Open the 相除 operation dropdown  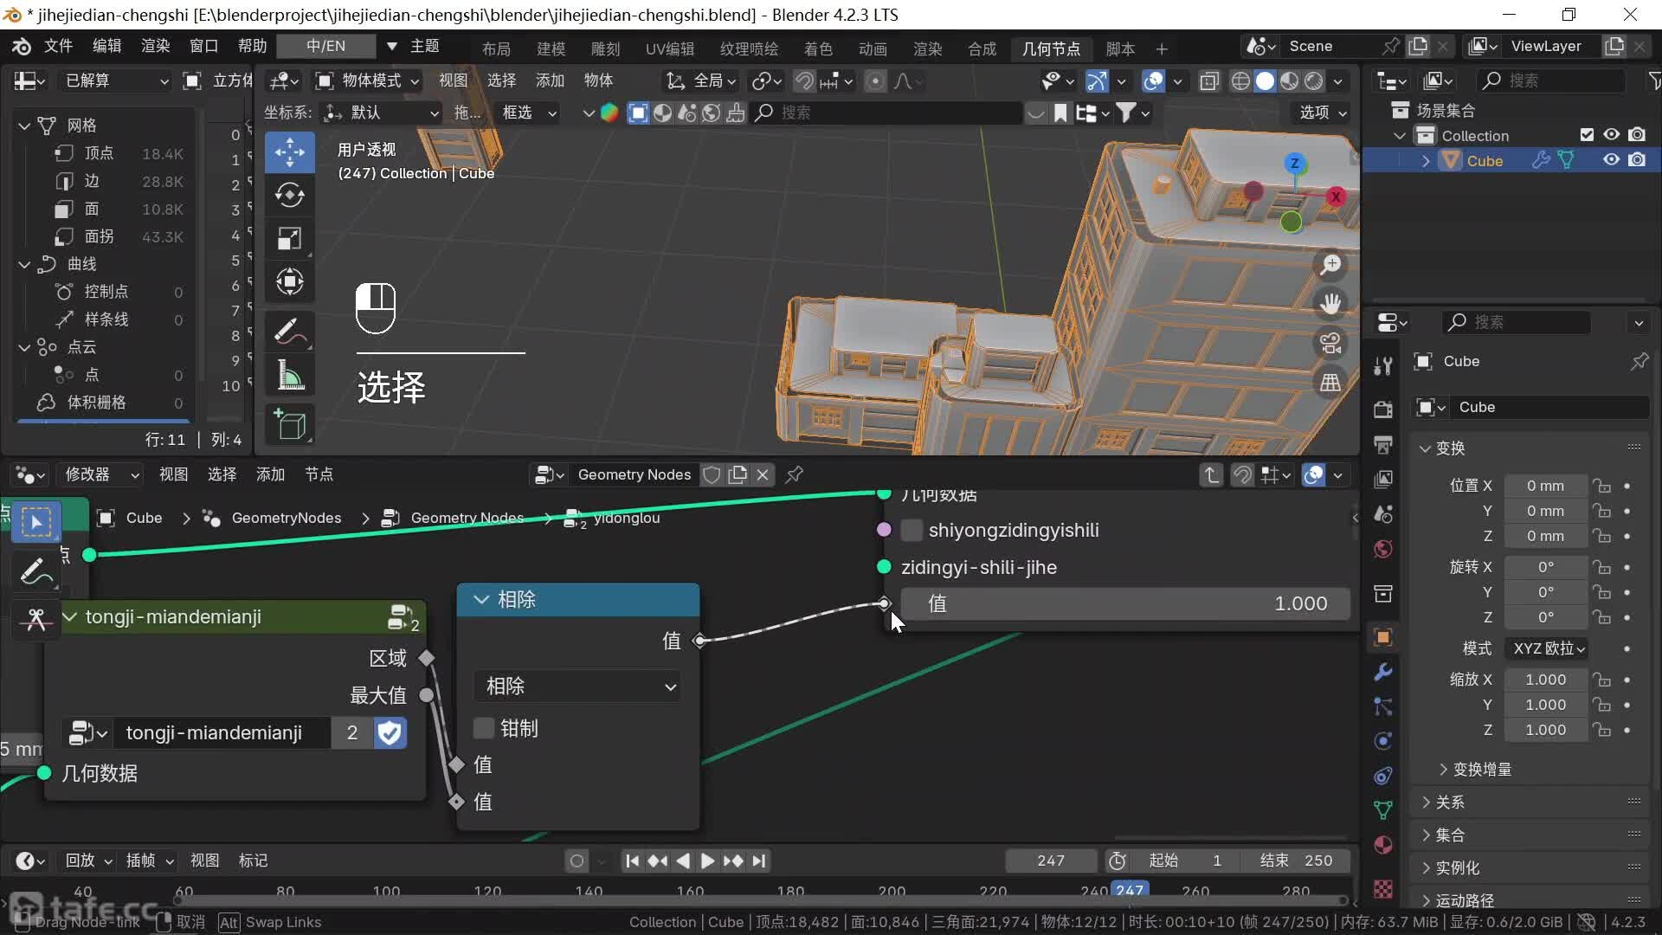click(x=578, y=687)
